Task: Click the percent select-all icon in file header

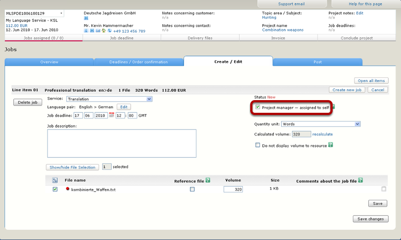Action: [x=55, y=180]
